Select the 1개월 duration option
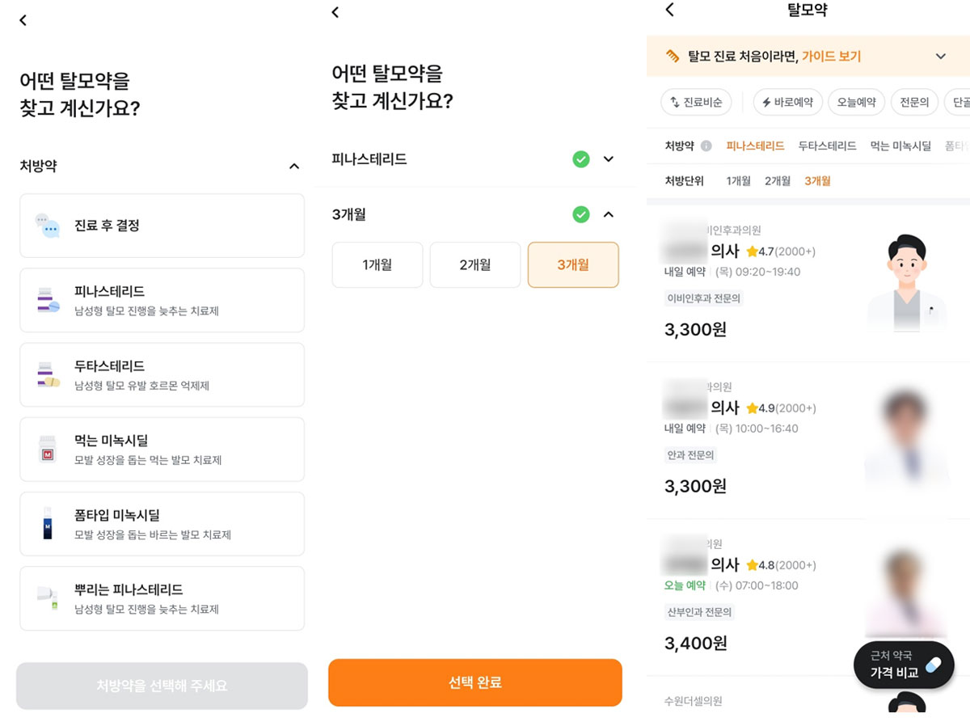Viewport: 970px width, 718px height. click(x=377, y=265)
